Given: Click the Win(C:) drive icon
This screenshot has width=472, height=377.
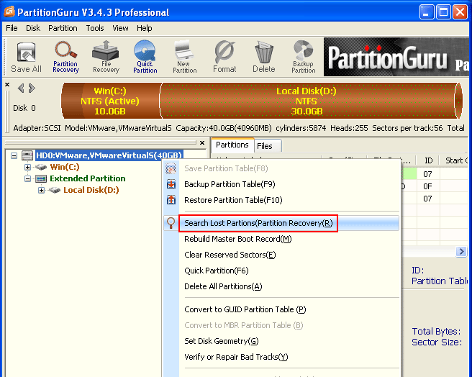Looking at the screenshot, I should click(x=40, y=167).
